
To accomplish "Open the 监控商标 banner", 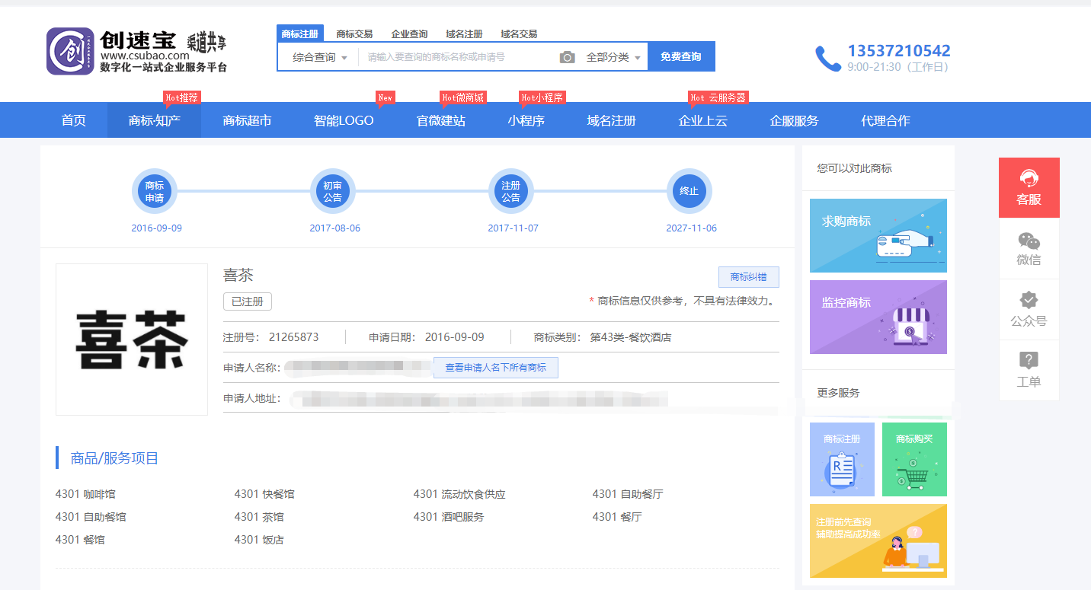I will point(878,317).
